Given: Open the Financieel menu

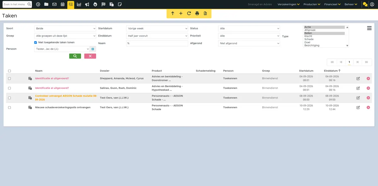Looking at the screenshot, I should [x=332, y=4].
